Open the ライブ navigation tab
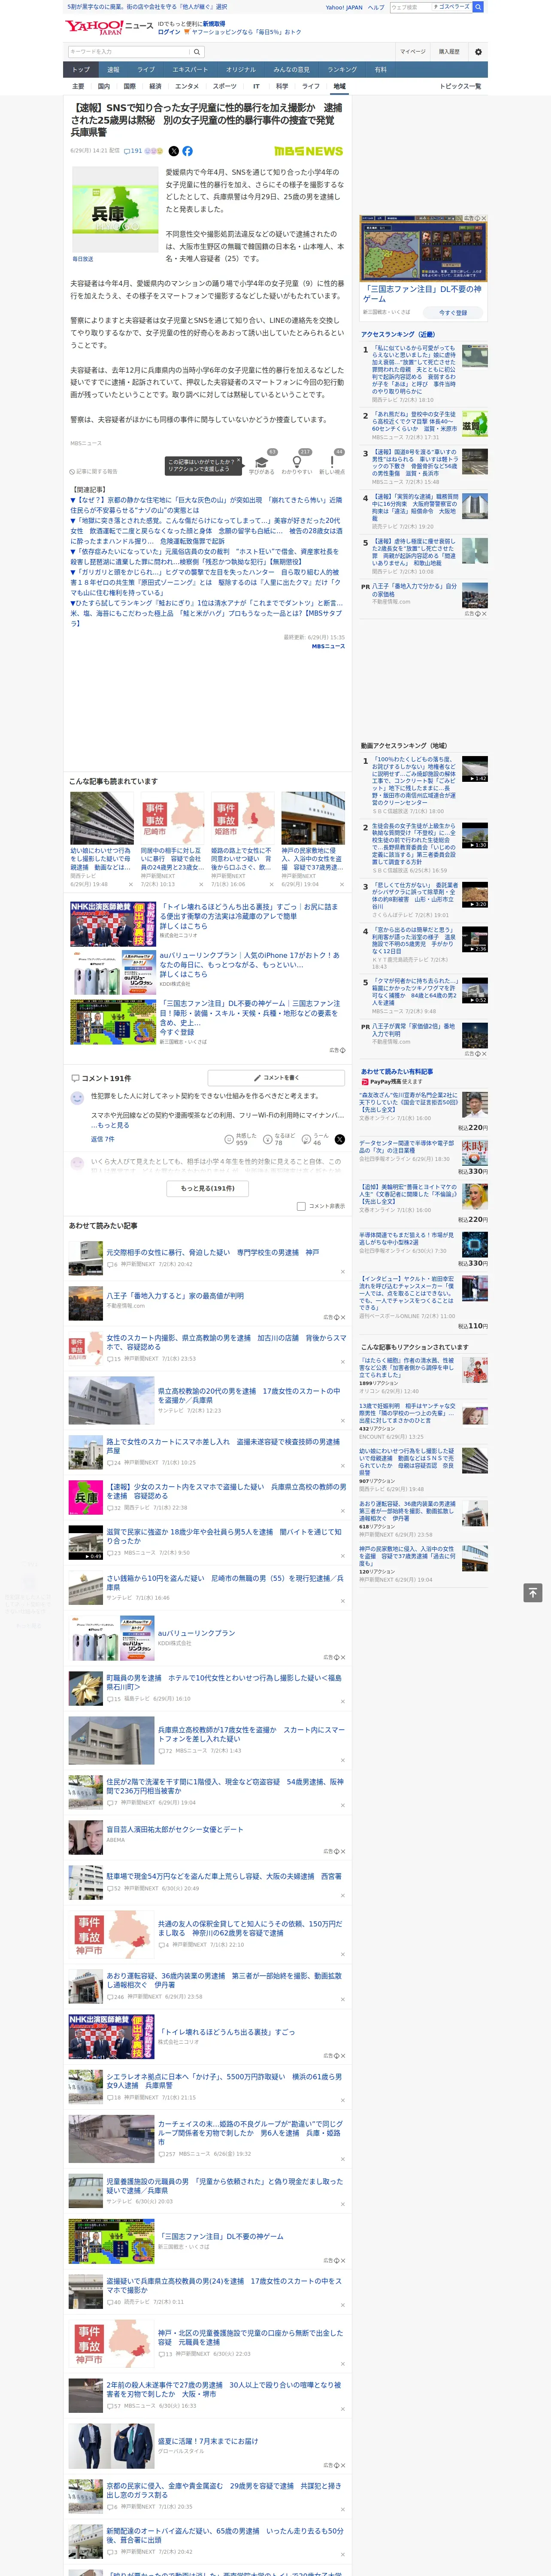 146,70
